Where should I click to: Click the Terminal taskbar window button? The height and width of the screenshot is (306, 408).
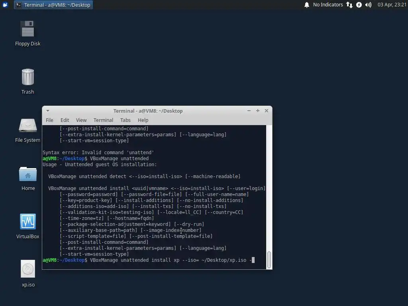click(53, 5)
